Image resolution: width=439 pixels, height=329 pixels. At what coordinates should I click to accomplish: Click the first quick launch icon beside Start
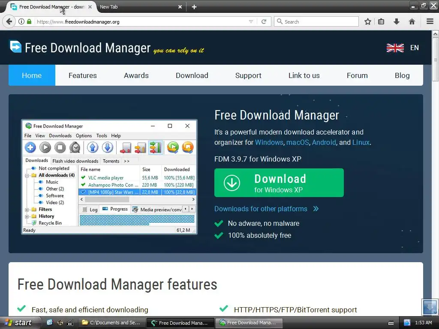click(x=50, y=323)
